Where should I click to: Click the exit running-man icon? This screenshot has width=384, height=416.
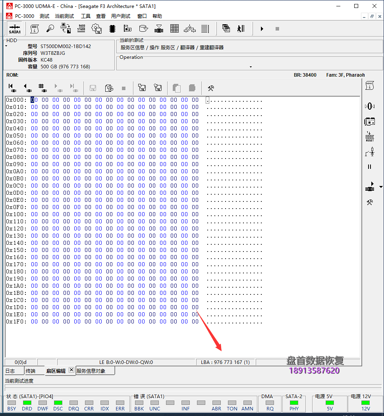pos(241,28)
